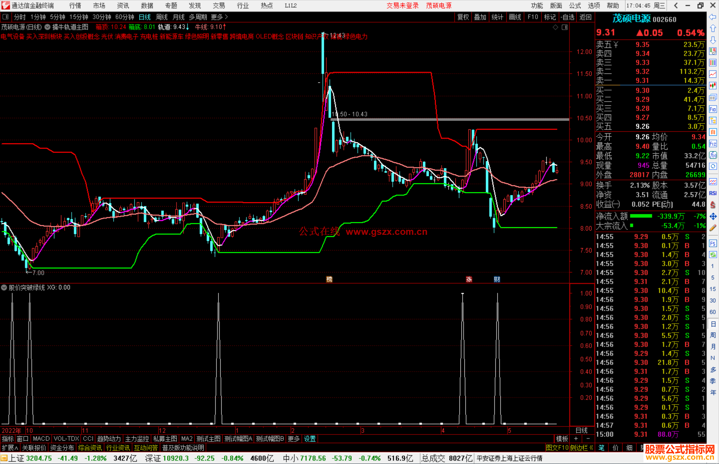Toggle the side panel icon above chart
Screen dimensions: 719x464
tap(565, 27)
